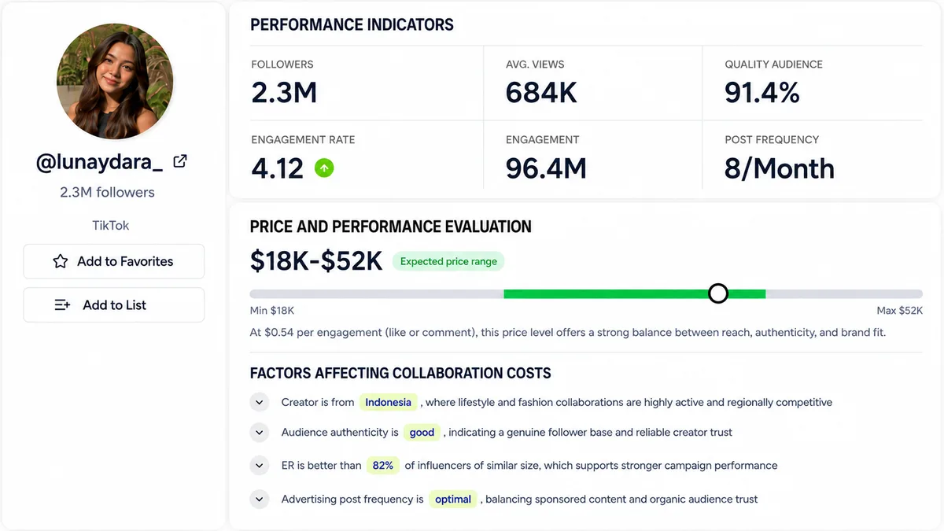The height and width of the screenshot is (531, 944).
Task: Click the Factors Affecting Collaboration Costs heading
Action: [x=400, y=373]
